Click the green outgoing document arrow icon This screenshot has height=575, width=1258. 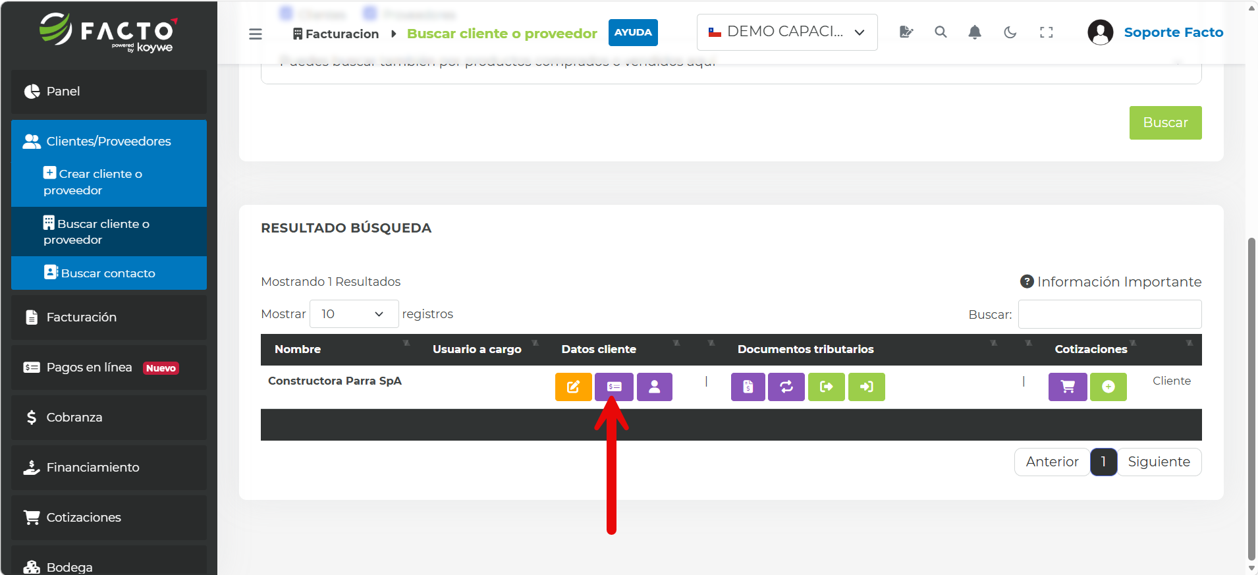point(827,387)
